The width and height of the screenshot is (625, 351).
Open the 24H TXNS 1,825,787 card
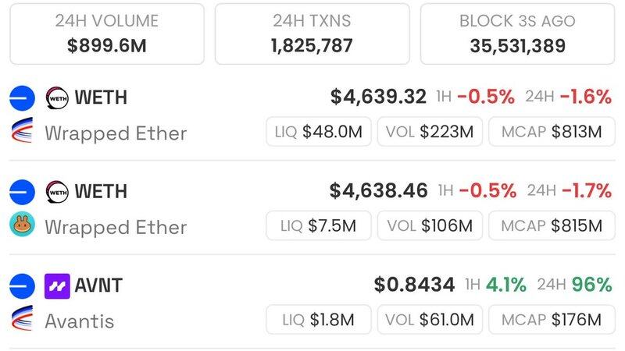(x=312, y=34)
